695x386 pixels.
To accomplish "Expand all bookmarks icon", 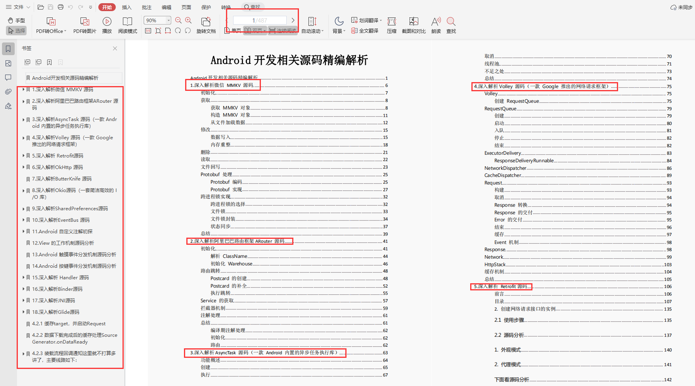I will 27,62.
